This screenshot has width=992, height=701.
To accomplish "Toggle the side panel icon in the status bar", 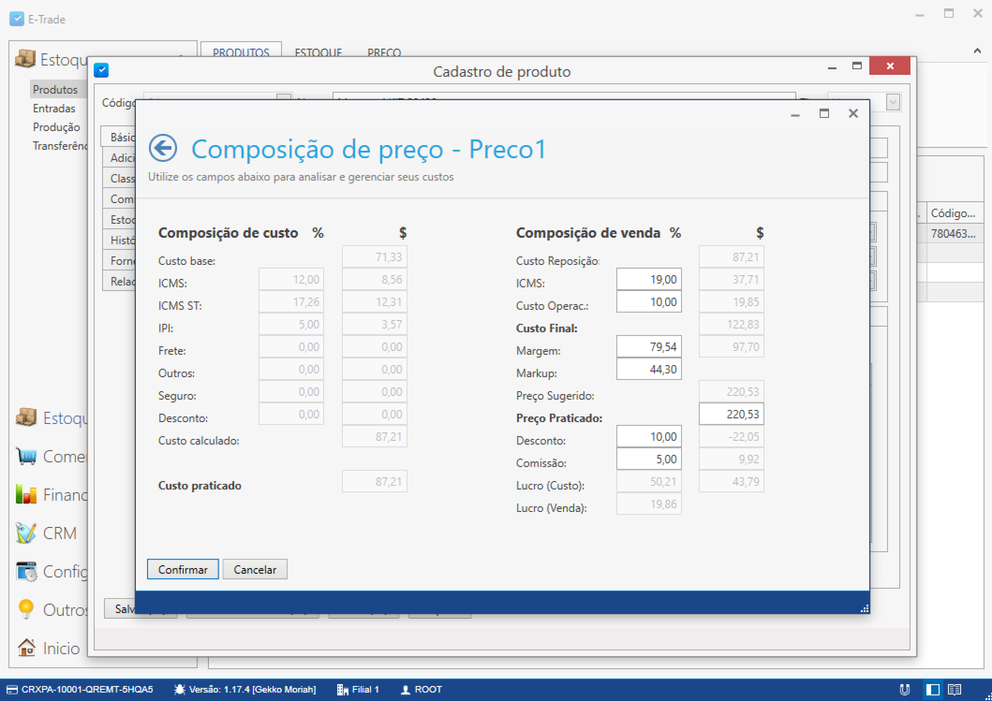I will 932,689.
